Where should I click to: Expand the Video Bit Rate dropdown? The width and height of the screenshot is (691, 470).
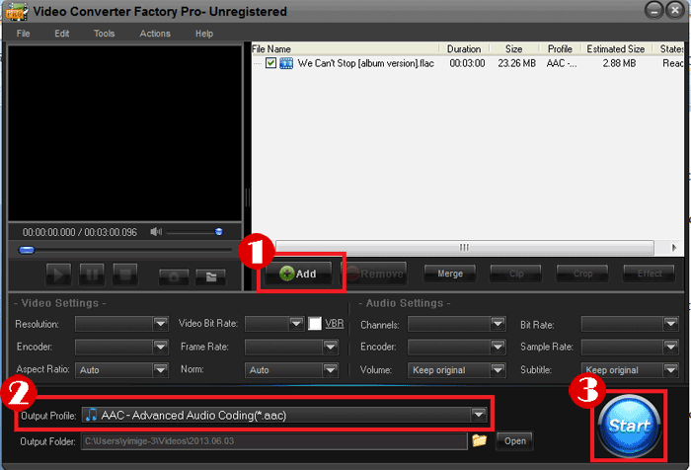pyautogui.click(x=296, y=324)
